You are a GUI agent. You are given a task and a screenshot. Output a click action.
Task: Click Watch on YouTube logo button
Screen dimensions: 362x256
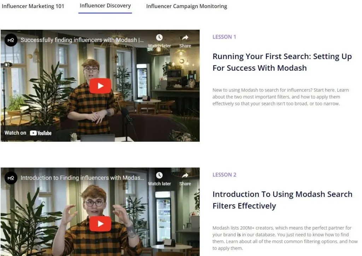point(28,133)
